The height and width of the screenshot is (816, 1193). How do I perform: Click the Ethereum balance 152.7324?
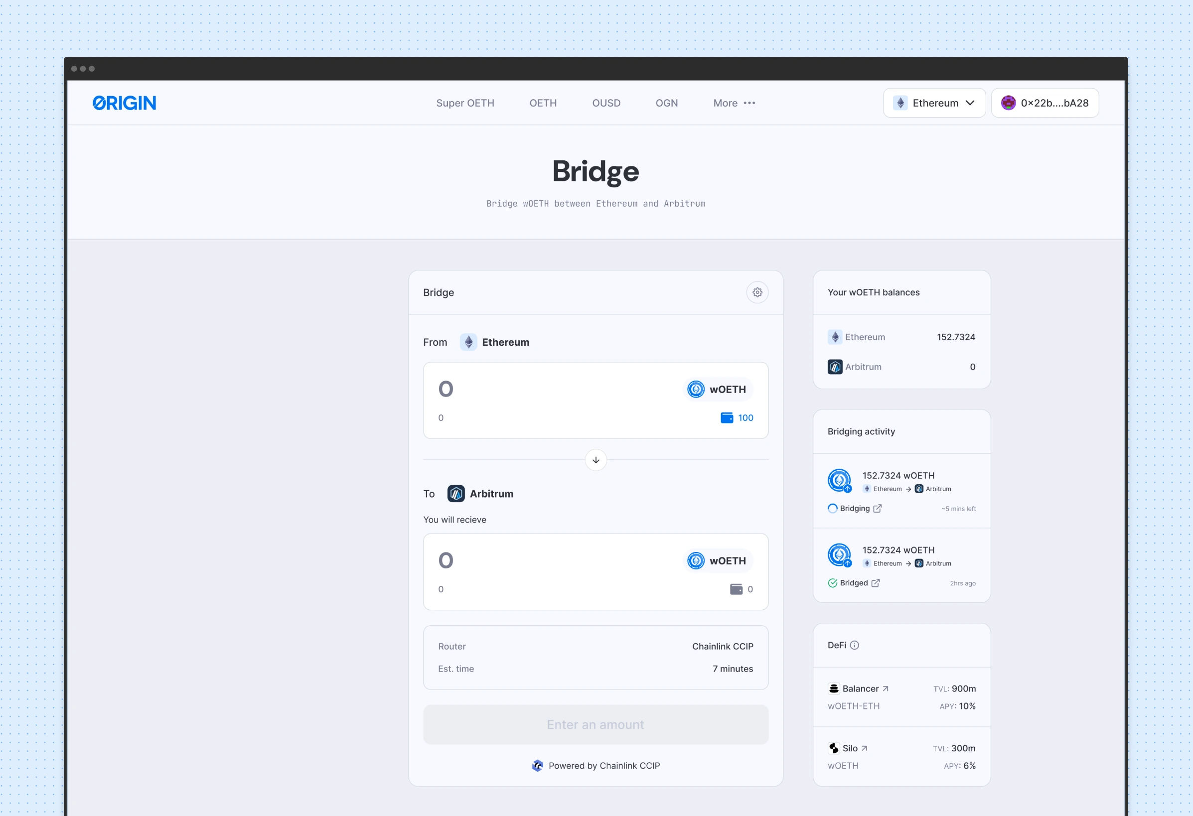click(956, 337)
